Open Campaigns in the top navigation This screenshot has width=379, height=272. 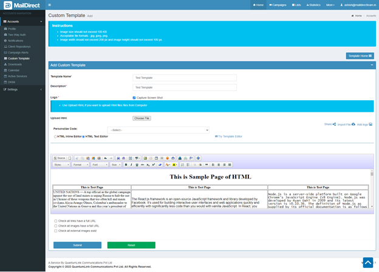click(x=278, y=5)
